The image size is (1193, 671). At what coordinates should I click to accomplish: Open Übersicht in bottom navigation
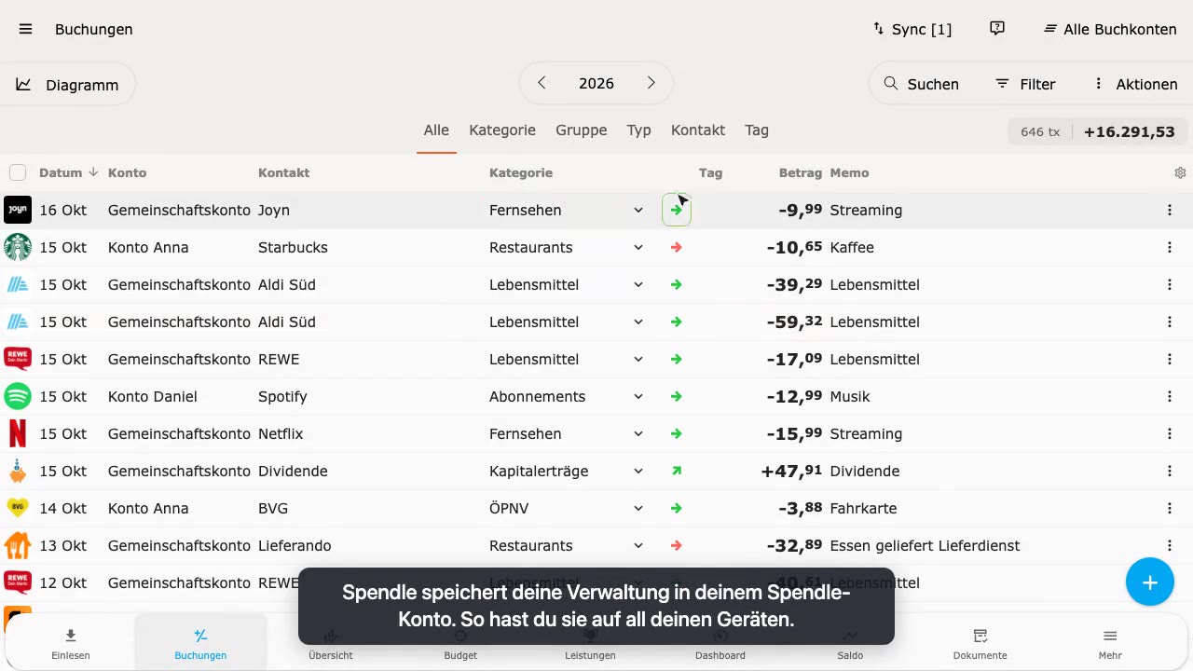pos(331,644)
